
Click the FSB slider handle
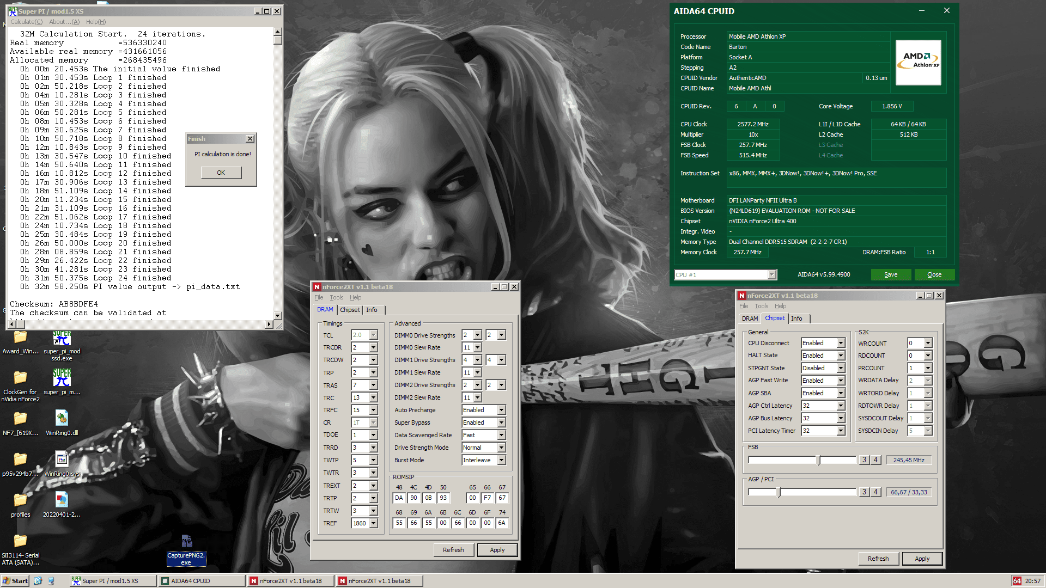818,460
